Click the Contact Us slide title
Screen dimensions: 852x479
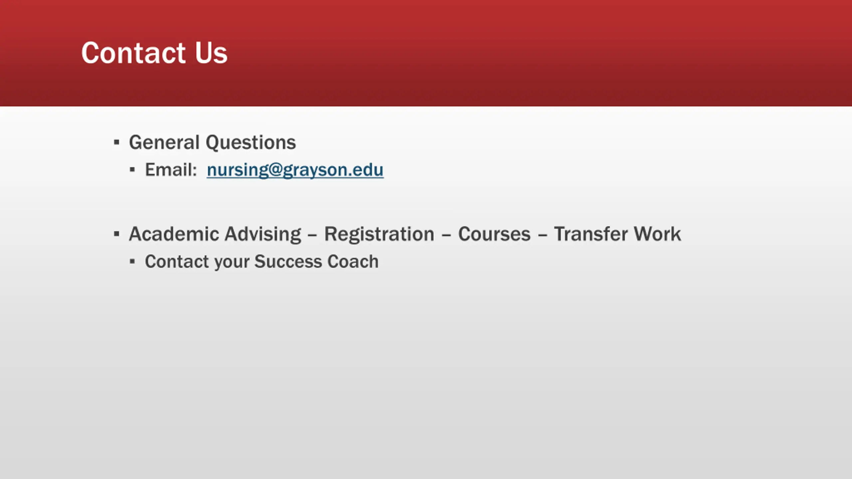154,53
